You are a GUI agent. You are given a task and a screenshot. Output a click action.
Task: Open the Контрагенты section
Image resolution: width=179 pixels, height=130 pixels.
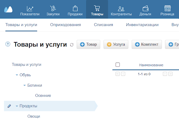[121, 11]
